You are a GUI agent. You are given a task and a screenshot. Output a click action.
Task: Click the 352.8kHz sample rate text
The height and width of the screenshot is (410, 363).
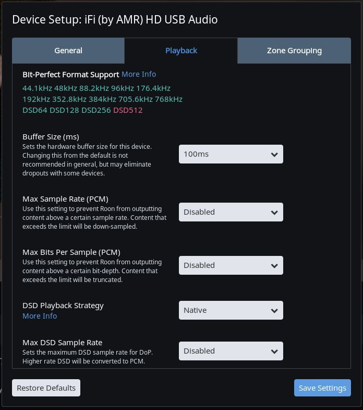point(69,99)
